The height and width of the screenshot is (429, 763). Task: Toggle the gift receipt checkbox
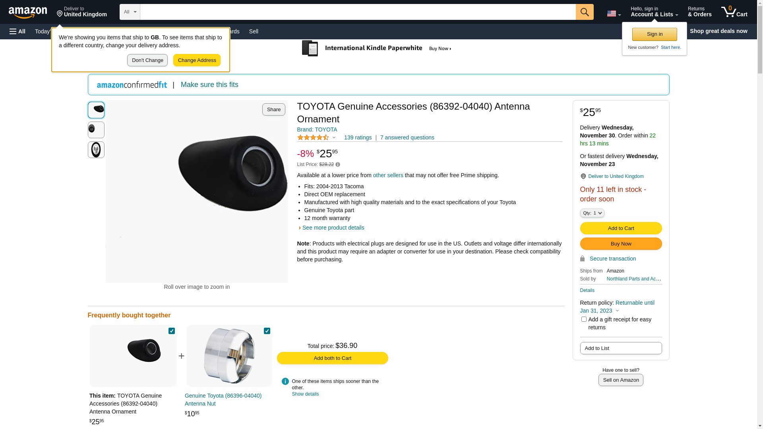coord(584,319)
